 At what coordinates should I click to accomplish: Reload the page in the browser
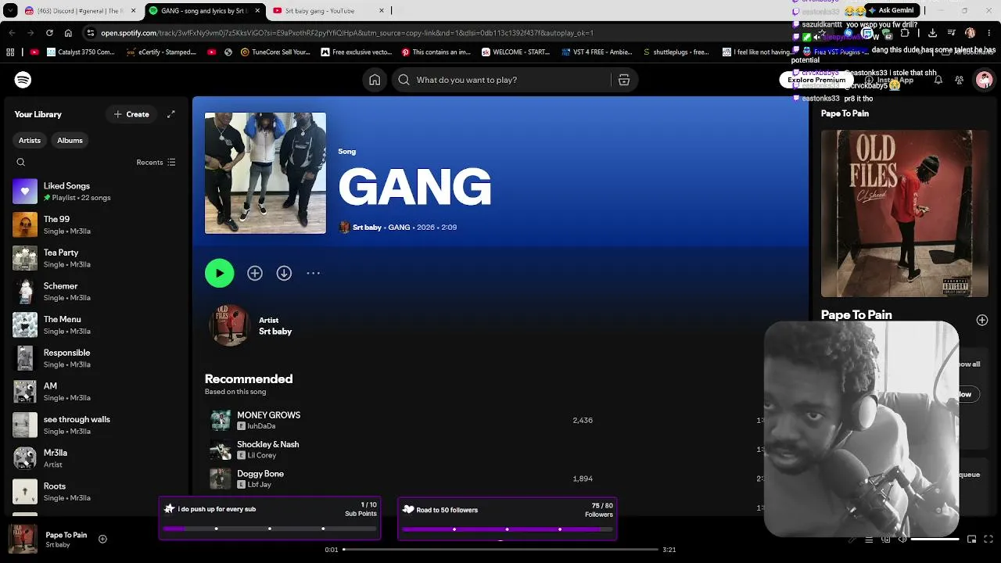click(49, 33)
